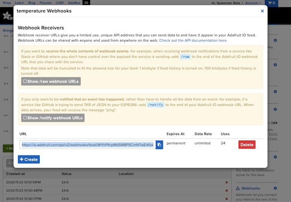The width and height of the screenshot is (291, 202).
Task: Enable Show /raw webhook URLs checkbox
Action: (25, 81)
